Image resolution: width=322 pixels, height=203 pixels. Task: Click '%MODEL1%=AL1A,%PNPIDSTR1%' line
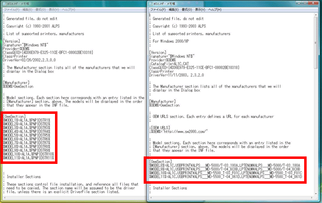click(x=26, y=120)
